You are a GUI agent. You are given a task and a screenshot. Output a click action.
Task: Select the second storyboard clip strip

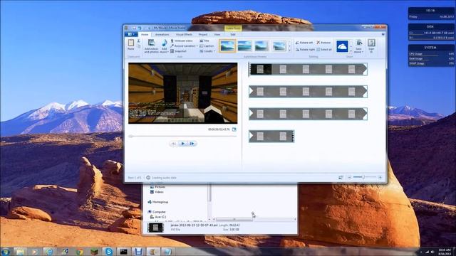[308, 92]
